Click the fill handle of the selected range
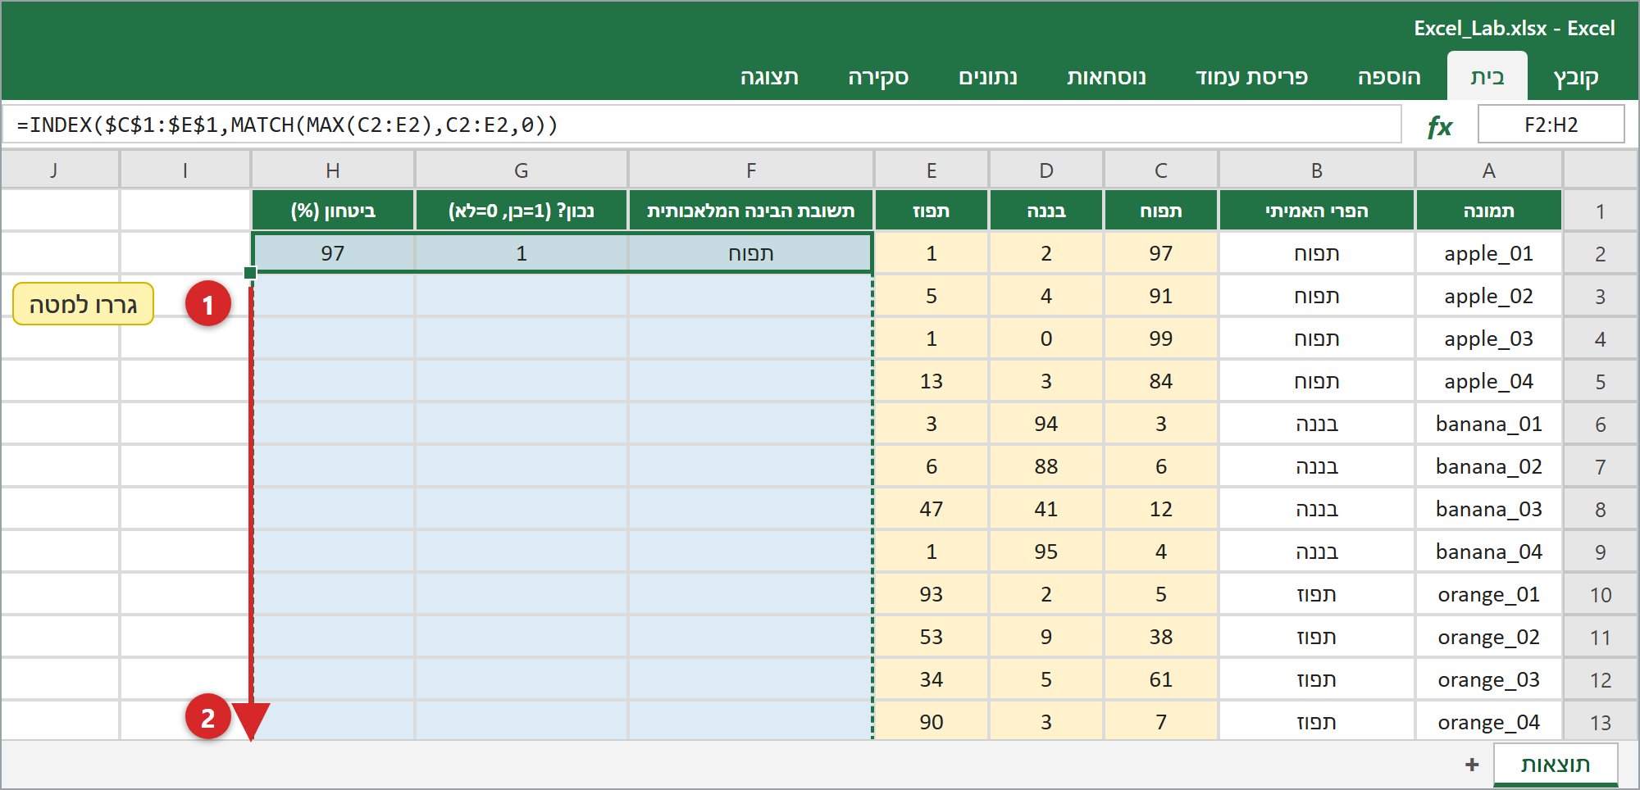 point(250,273)
